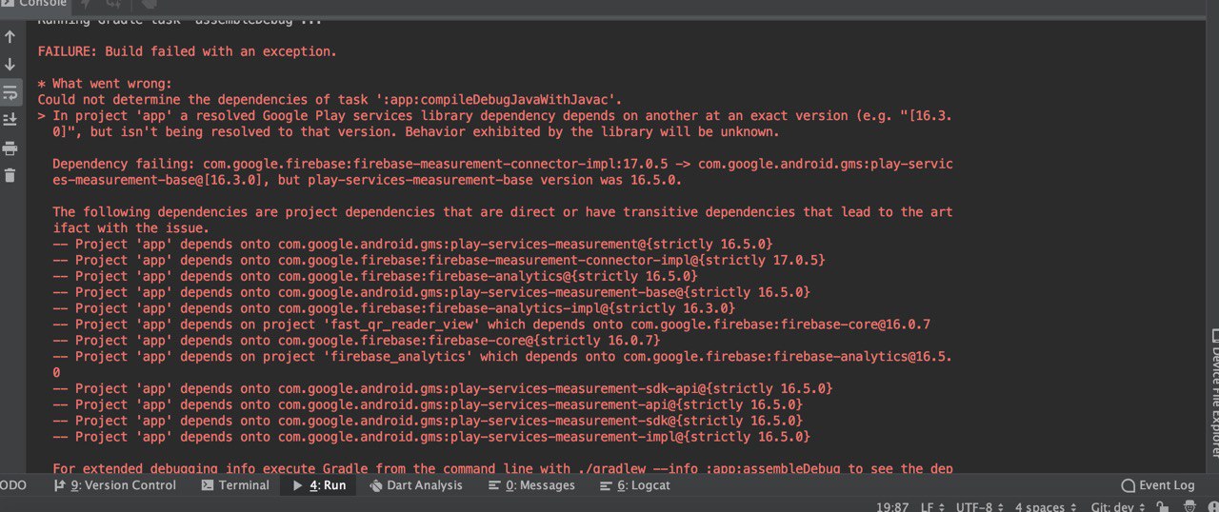The width and height of the screenshot is (1219, 512).
Task: Click line mentioning play-services-measurement-base@{strictly 16.5.0}
Action: [431, 292]
